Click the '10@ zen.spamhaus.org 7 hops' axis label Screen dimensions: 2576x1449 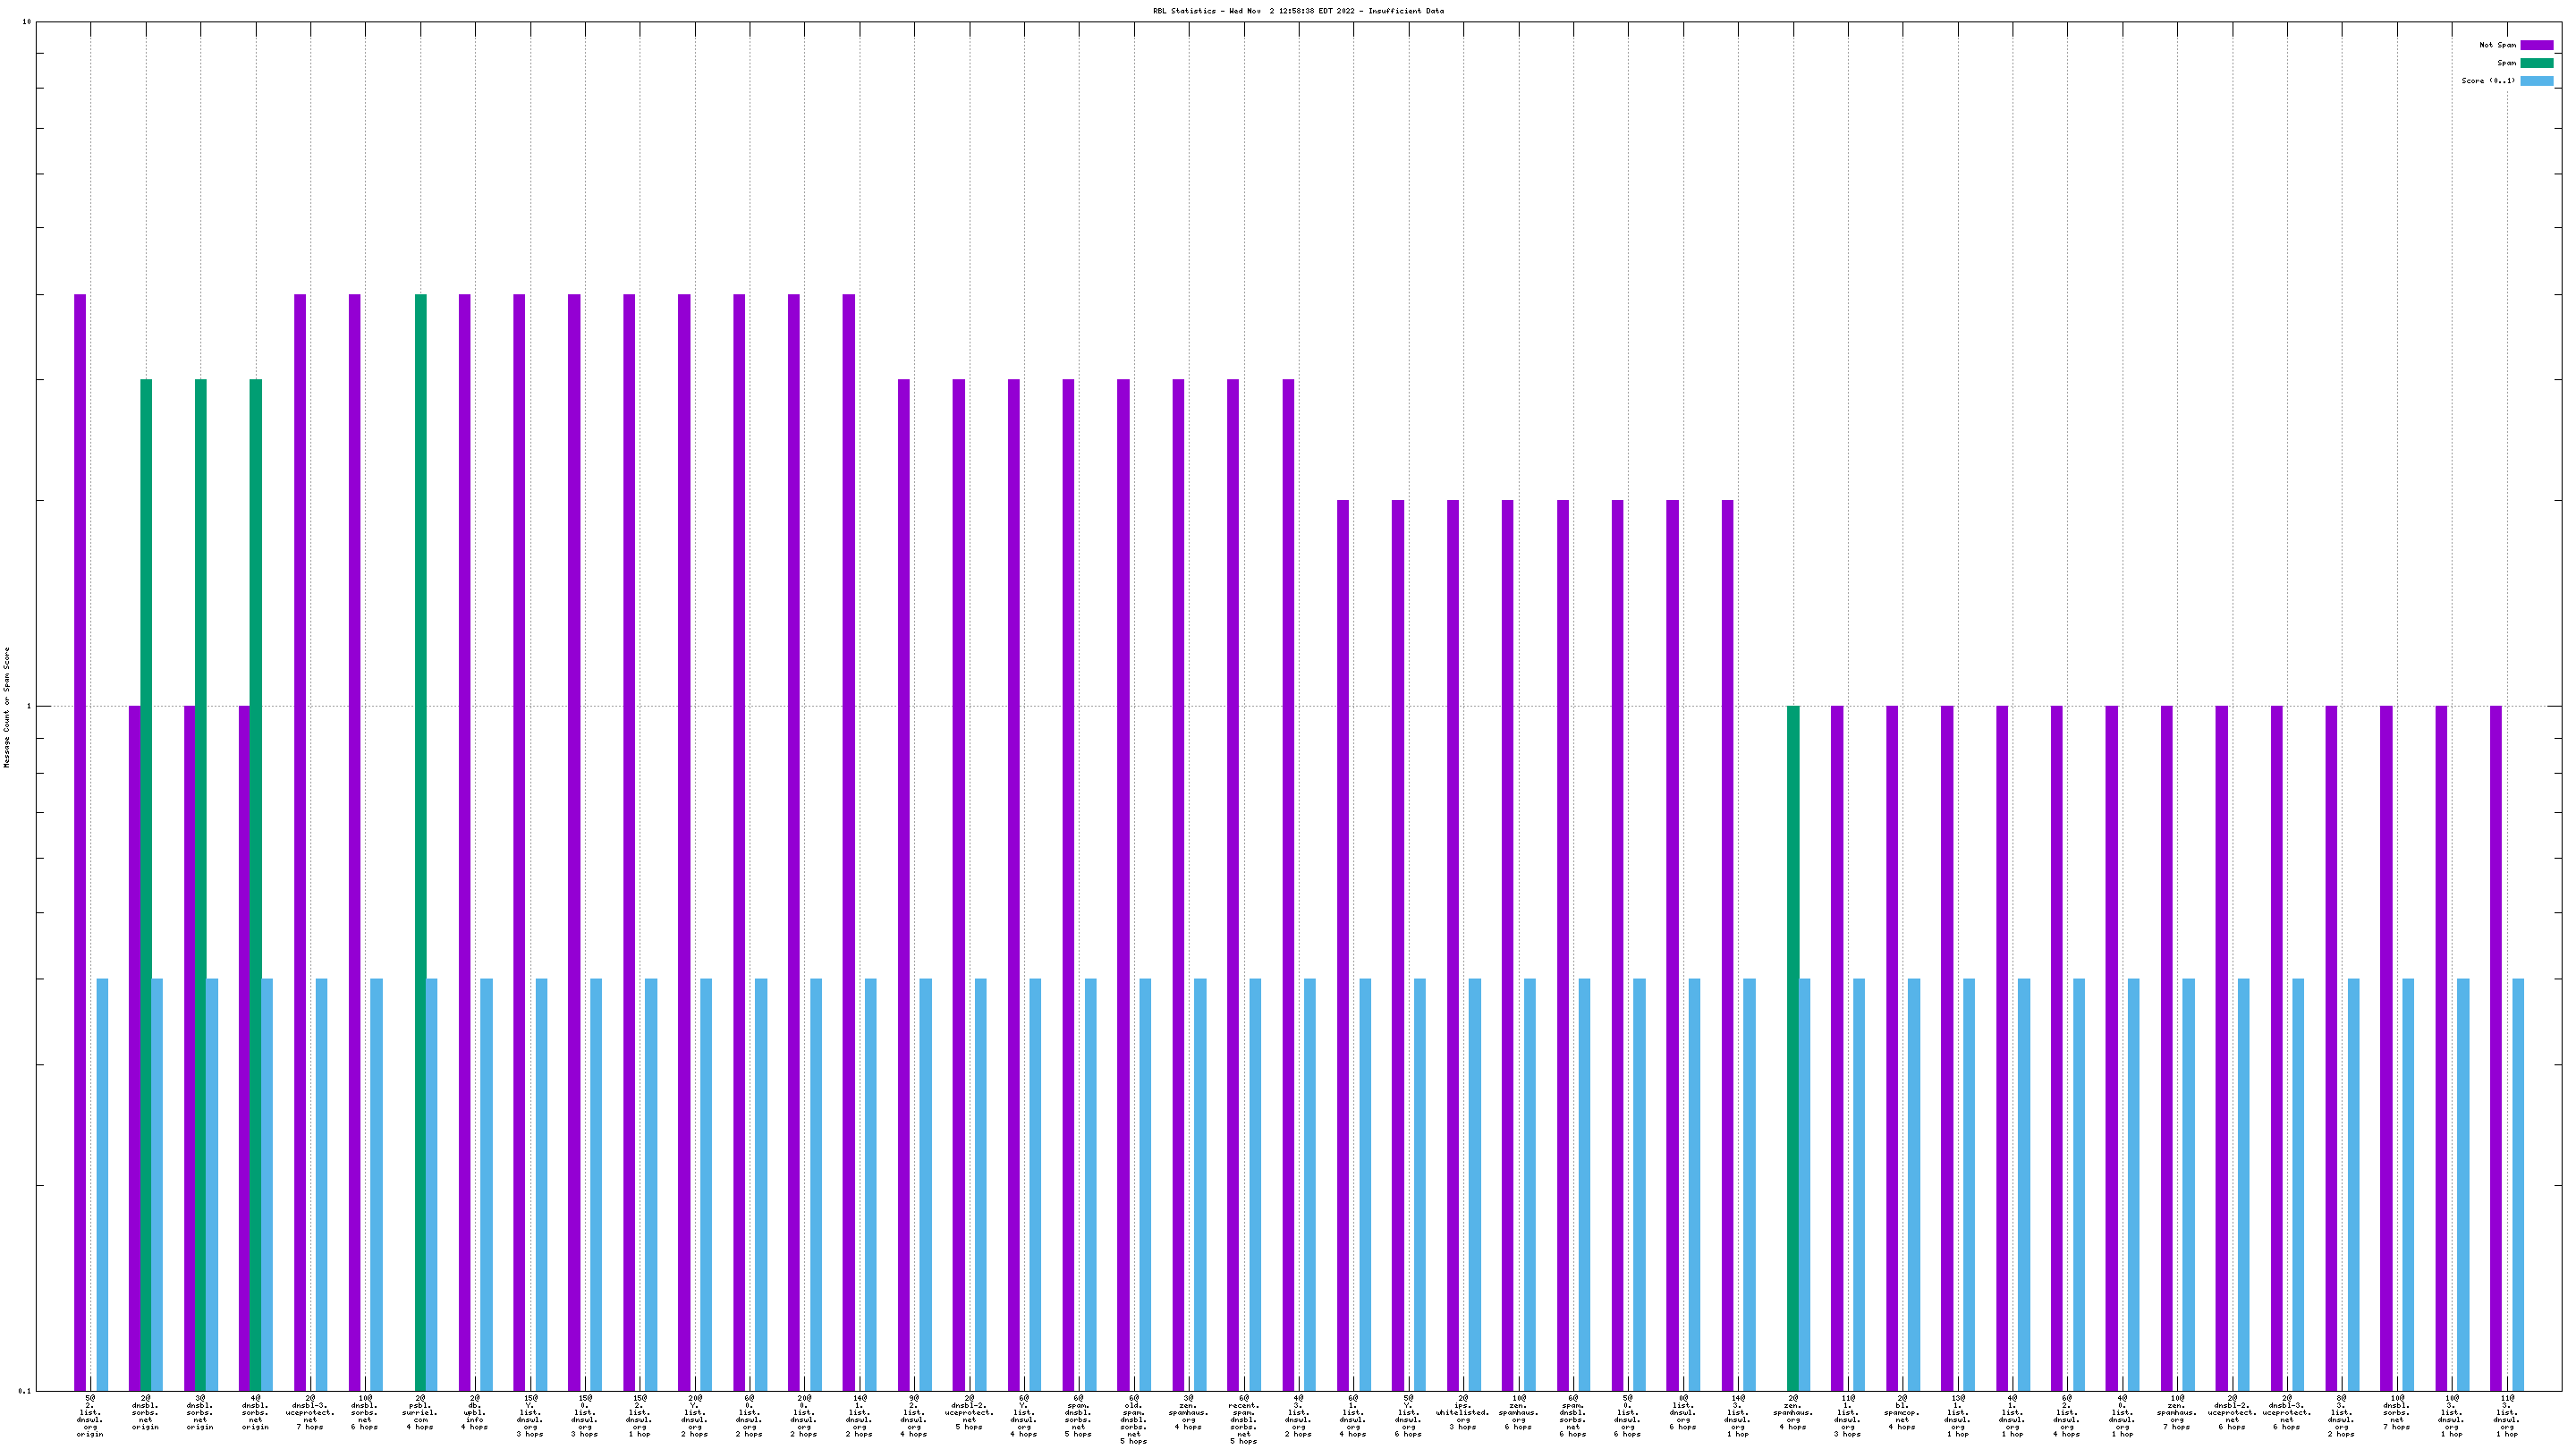pos(2177,1412)
